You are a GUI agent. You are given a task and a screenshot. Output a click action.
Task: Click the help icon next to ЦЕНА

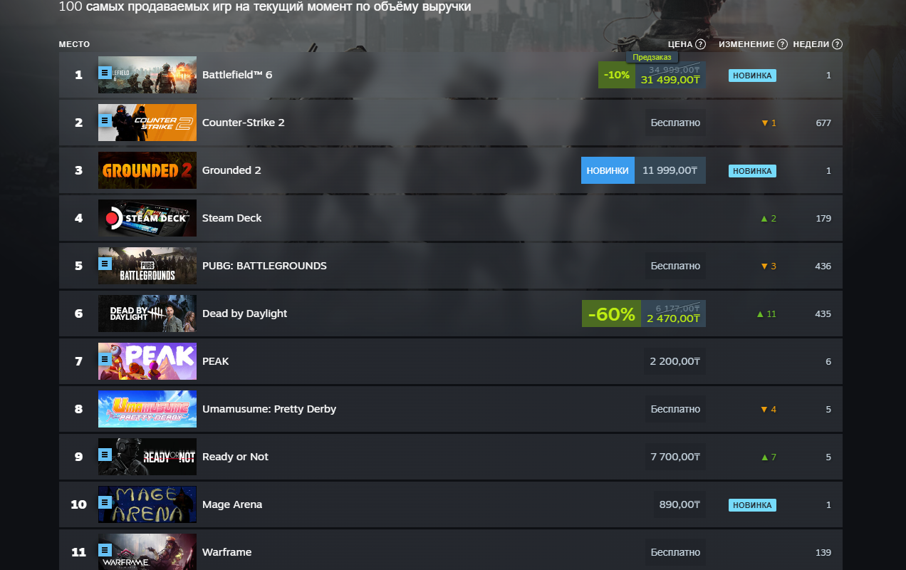coord(701,44)
